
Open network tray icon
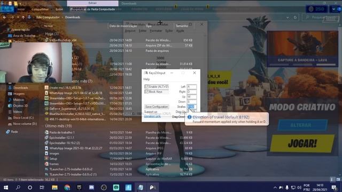pos(293,187)
